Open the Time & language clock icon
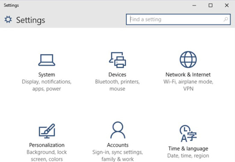The image size is (235, 162). [x=188, y=134]
